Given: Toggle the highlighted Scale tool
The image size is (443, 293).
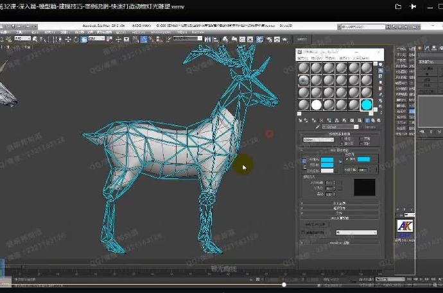Looking at the screenshot, I should [x=83, y=40].
